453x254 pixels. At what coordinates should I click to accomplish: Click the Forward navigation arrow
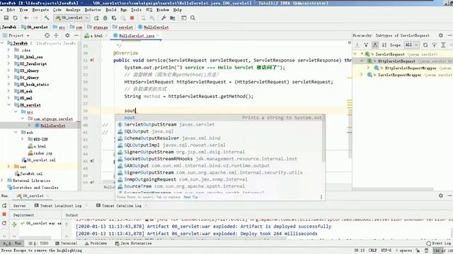[35, 18]
